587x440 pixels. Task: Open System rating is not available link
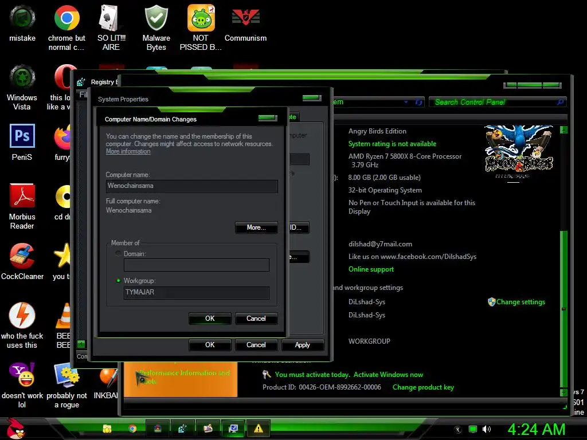[392, 144]
